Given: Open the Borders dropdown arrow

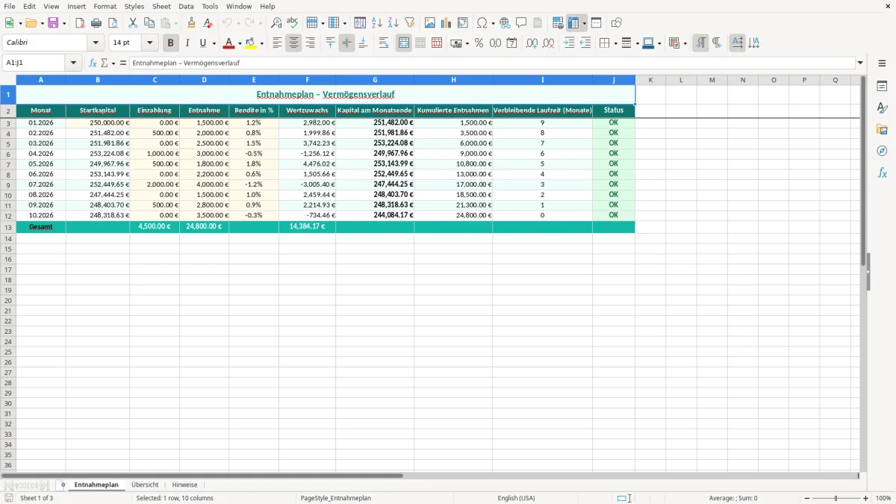Looking at the screenshot, I should tap(615, 44).
